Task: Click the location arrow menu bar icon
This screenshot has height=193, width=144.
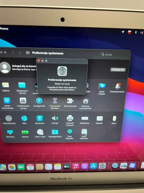Action: coord(123,32)
